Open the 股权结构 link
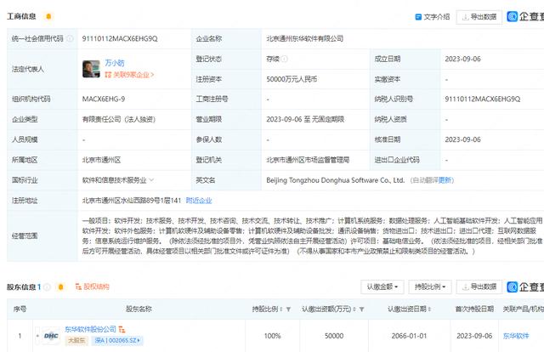Screen dimensions: 544x352 point(93,287)
